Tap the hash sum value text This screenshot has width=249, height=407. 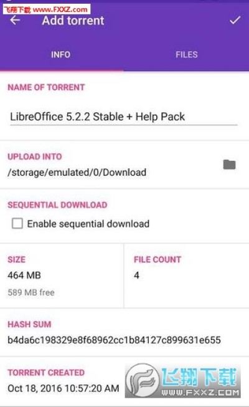(x=114, y=340)
